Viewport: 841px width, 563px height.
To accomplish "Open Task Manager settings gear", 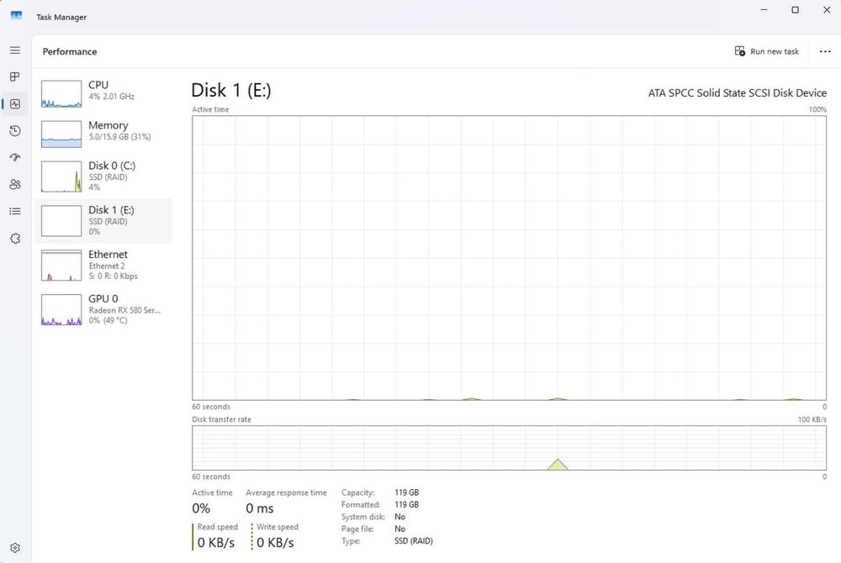I will click(x=15, y=548).
